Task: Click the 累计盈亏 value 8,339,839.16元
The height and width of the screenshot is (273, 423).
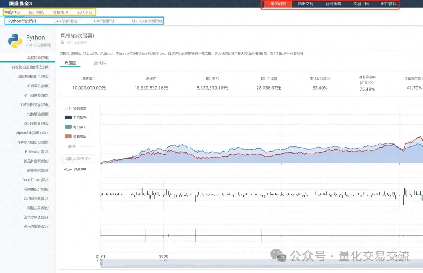Action: pyautogui.click(x=212, y=88)
